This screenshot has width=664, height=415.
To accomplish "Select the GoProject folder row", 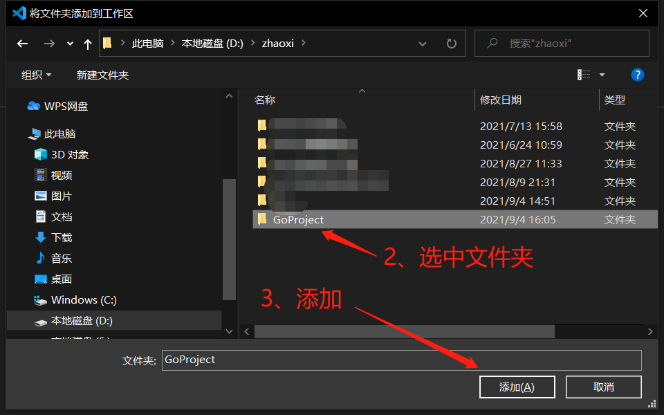I will coord(455,219).
